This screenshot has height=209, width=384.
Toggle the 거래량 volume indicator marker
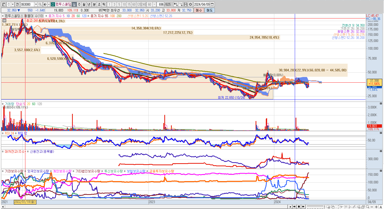pyautogui.click(x=3, y=104)
